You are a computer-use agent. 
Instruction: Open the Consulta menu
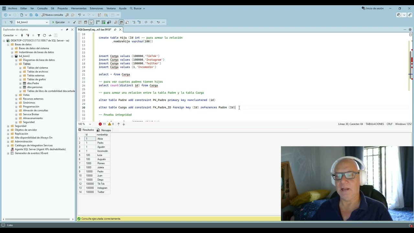coord(42,8)
